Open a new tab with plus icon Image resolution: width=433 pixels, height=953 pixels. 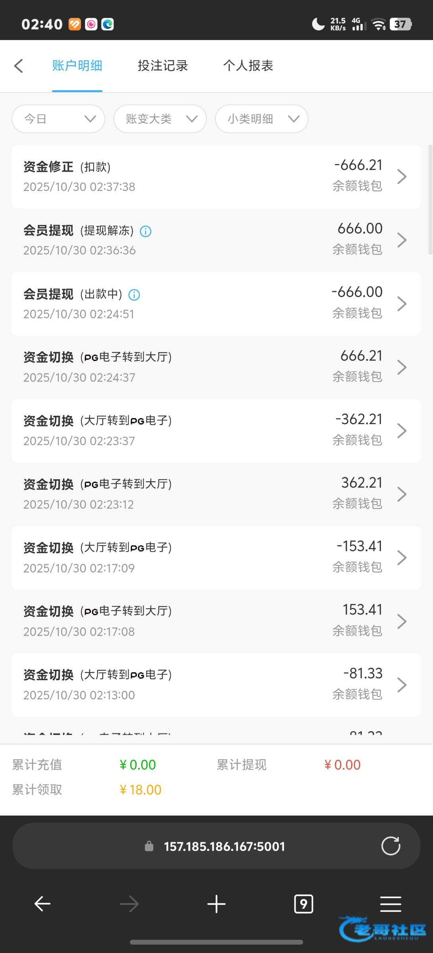pos(216,904)
